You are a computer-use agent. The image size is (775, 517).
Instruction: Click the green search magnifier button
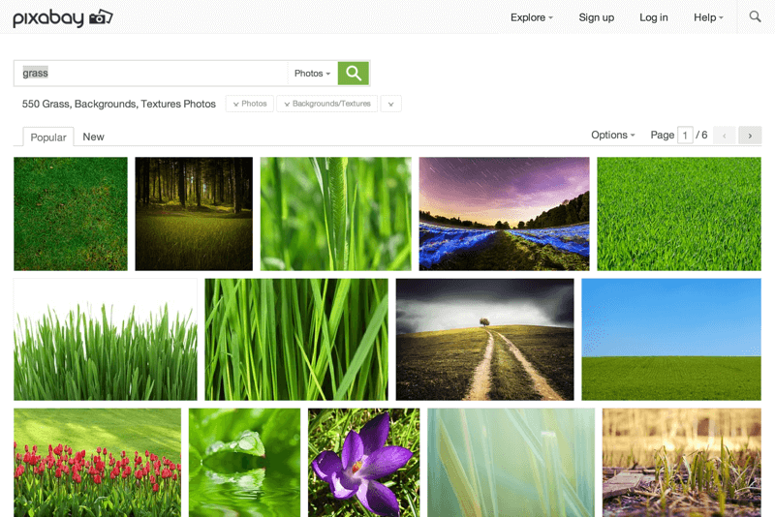(x=354, y=73)
